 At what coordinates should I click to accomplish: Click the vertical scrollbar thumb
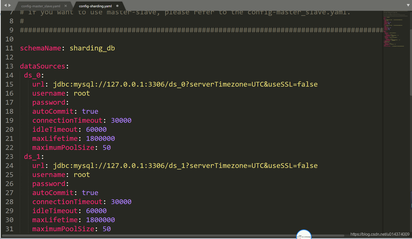[411, 62]
